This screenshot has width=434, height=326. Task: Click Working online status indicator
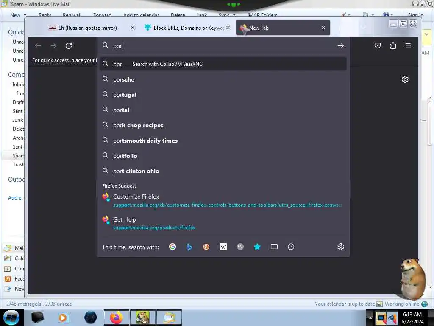coord(406,304)
